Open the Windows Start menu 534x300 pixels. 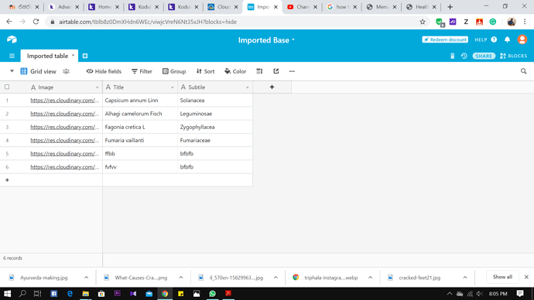[x=7, y=294]
